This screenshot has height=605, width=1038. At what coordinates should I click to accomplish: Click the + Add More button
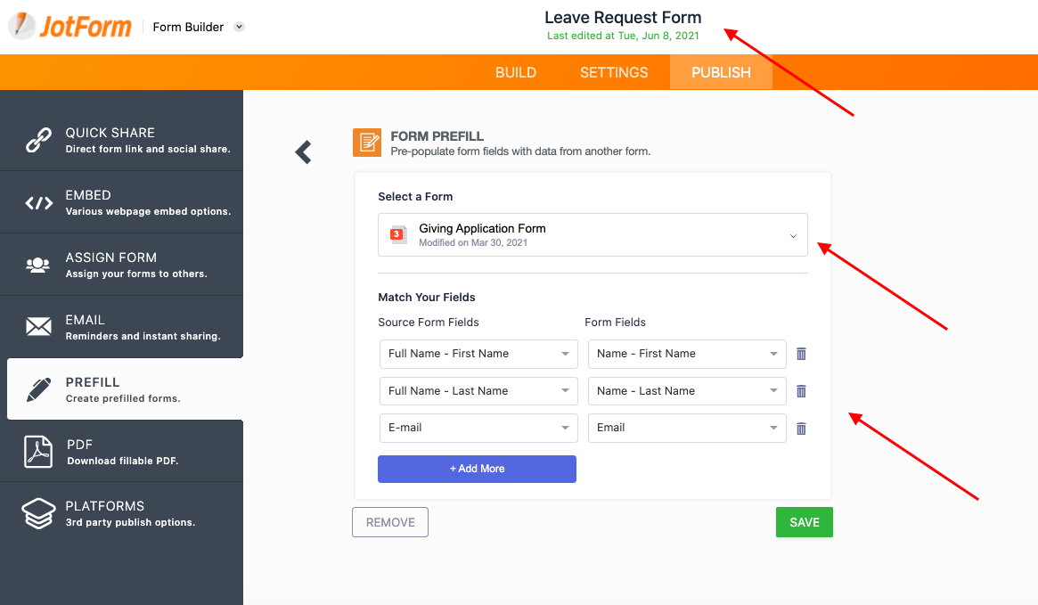tap(477, 469)
